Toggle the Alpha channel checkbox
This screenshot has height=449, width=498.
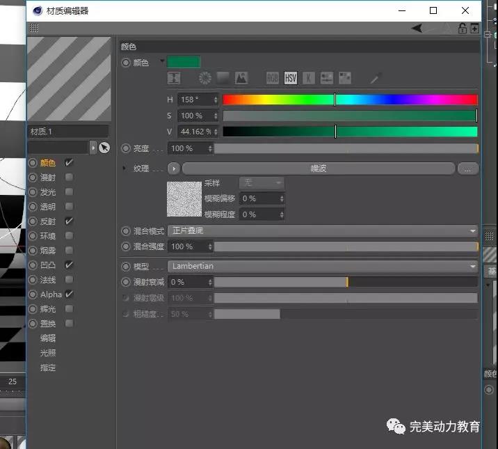coord(69,294)
